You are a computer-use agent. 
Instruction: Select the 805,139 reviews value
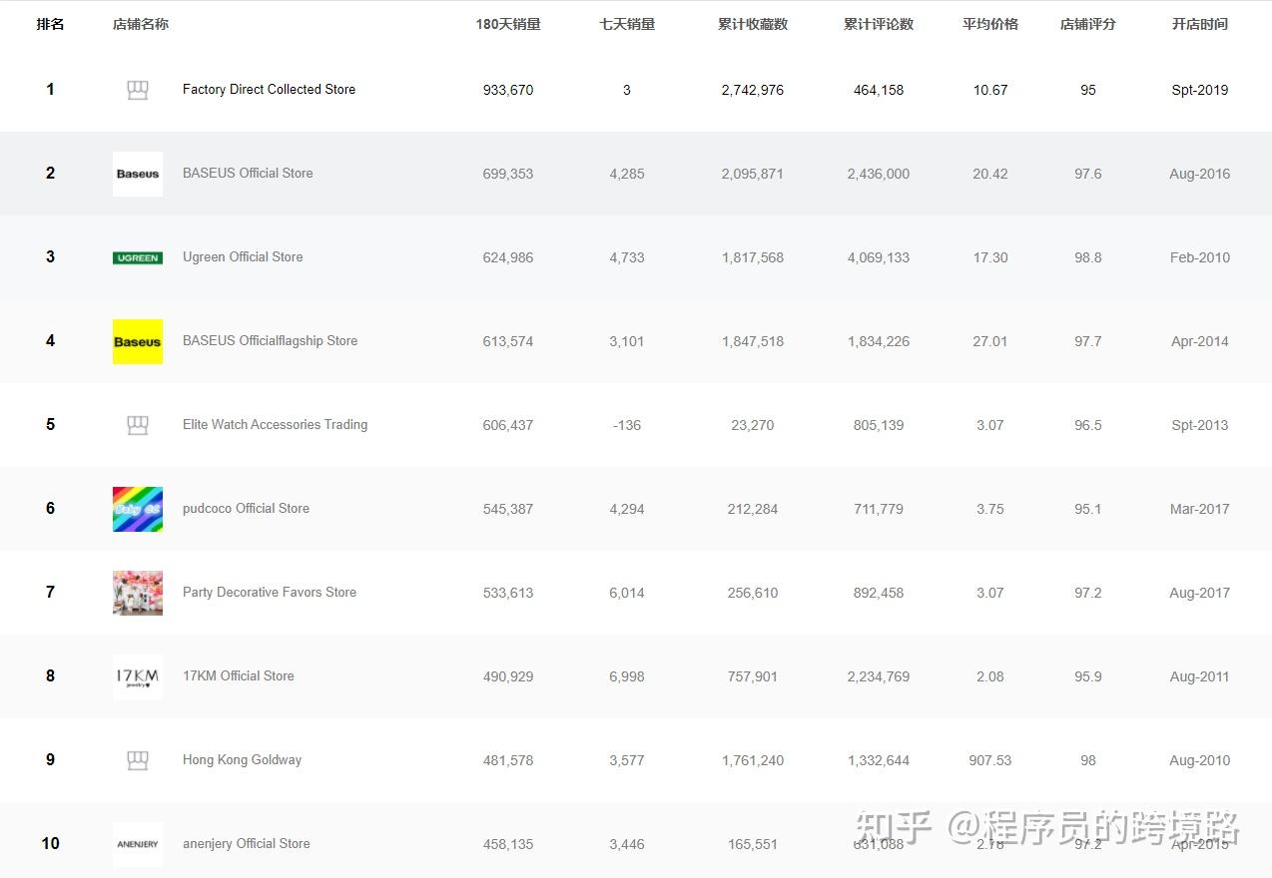pyautogui.click(x=879, y=425)
